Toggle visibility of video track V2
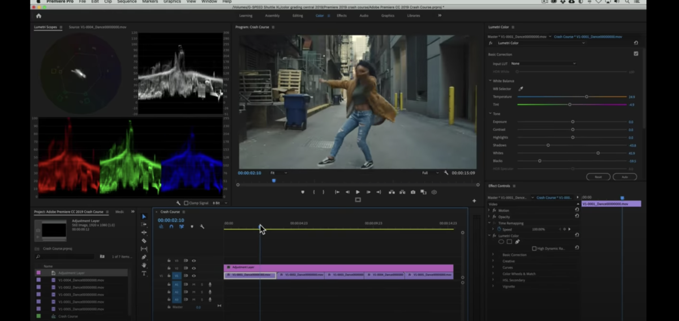This screenshot has height=321, width=679. (x=194, y=268)
